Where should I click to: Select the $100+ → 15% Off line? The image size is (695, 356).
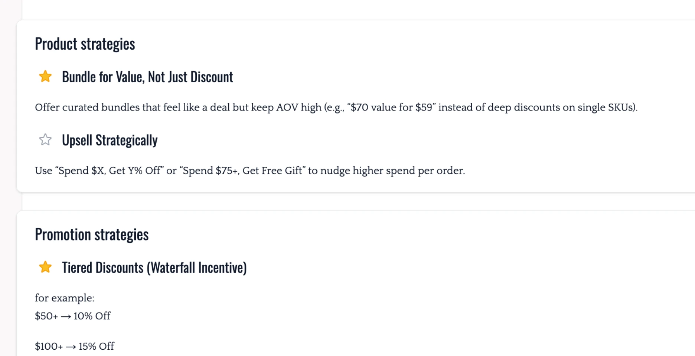click(x=75, y=346)
